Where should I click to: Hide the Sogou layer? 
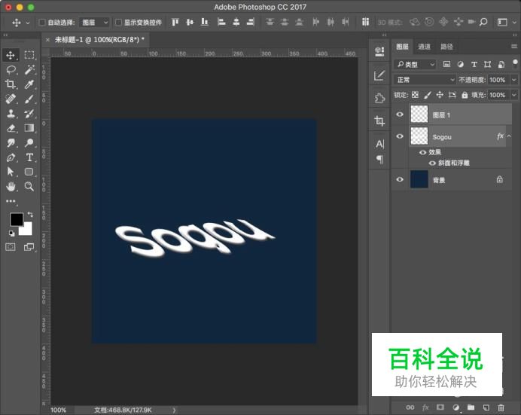coord(400,136)
